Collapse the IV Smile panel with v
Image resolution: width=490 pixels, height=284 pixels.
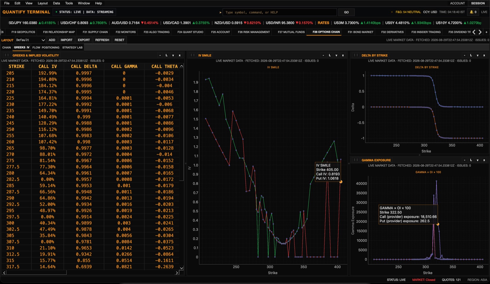(x=336, y=55)
